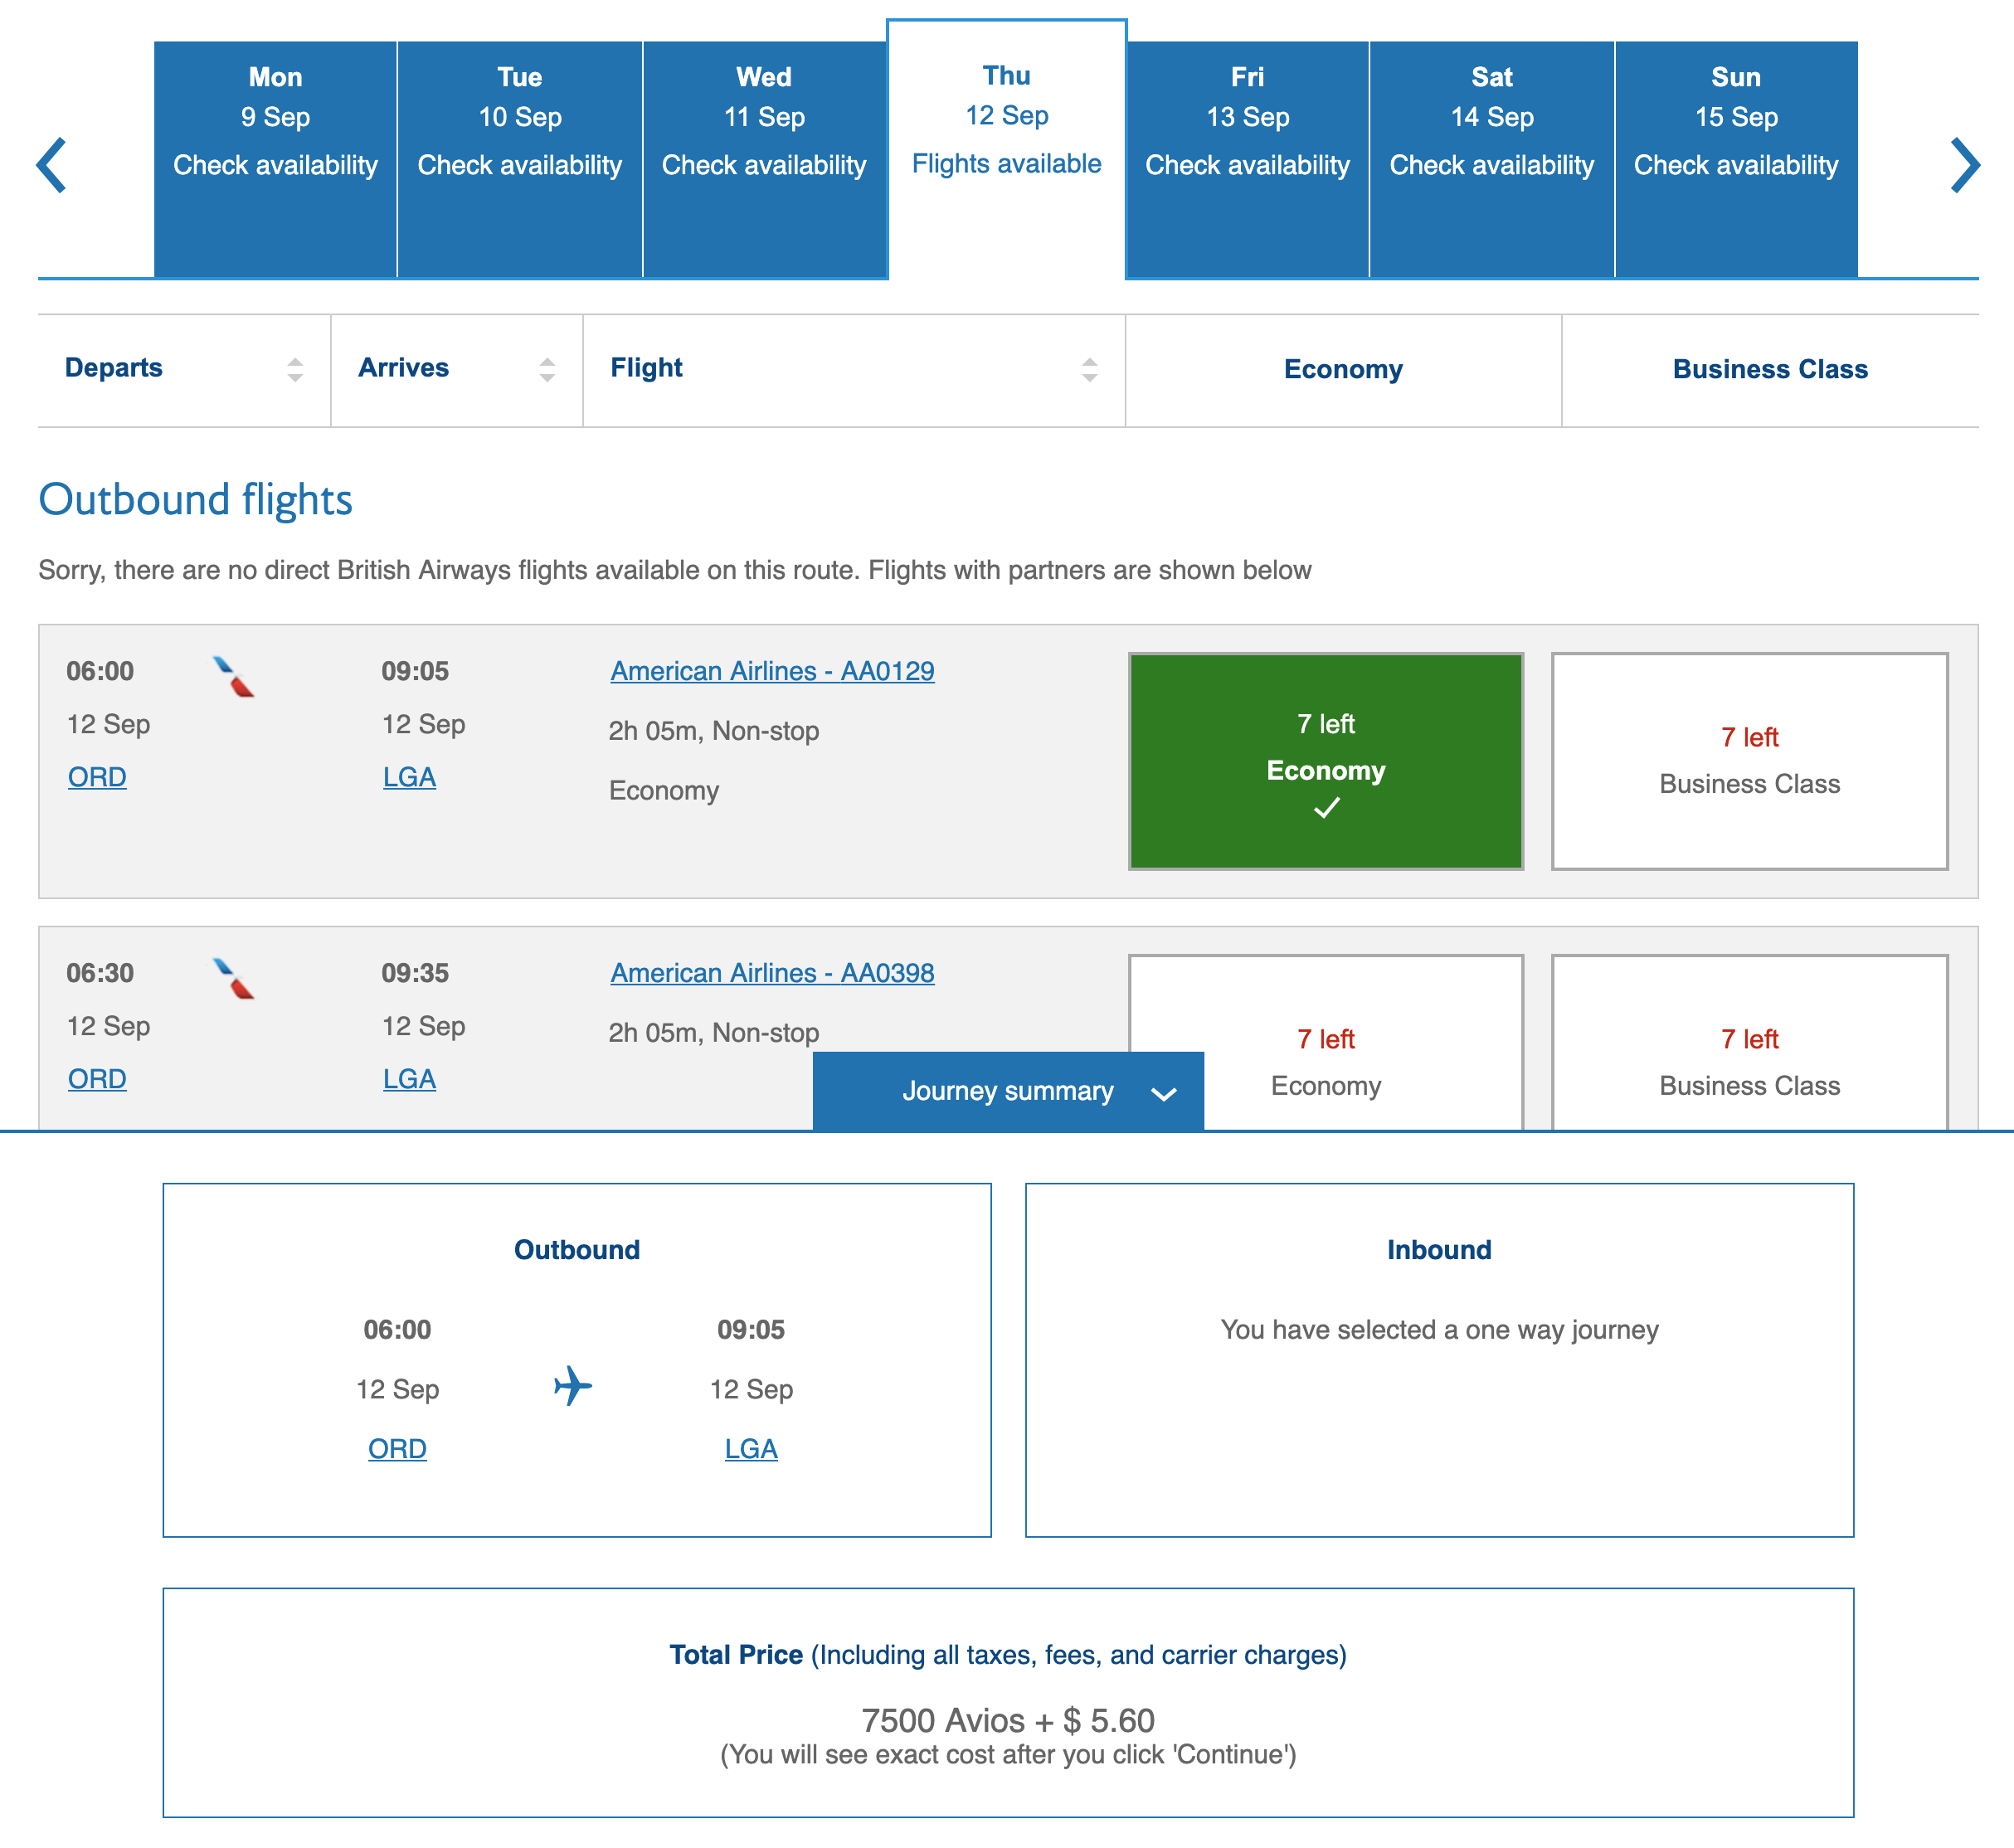Click ORD link on the 06:30 flight
Screen dimensions: 2014x1848
[x=97, y=1079]
